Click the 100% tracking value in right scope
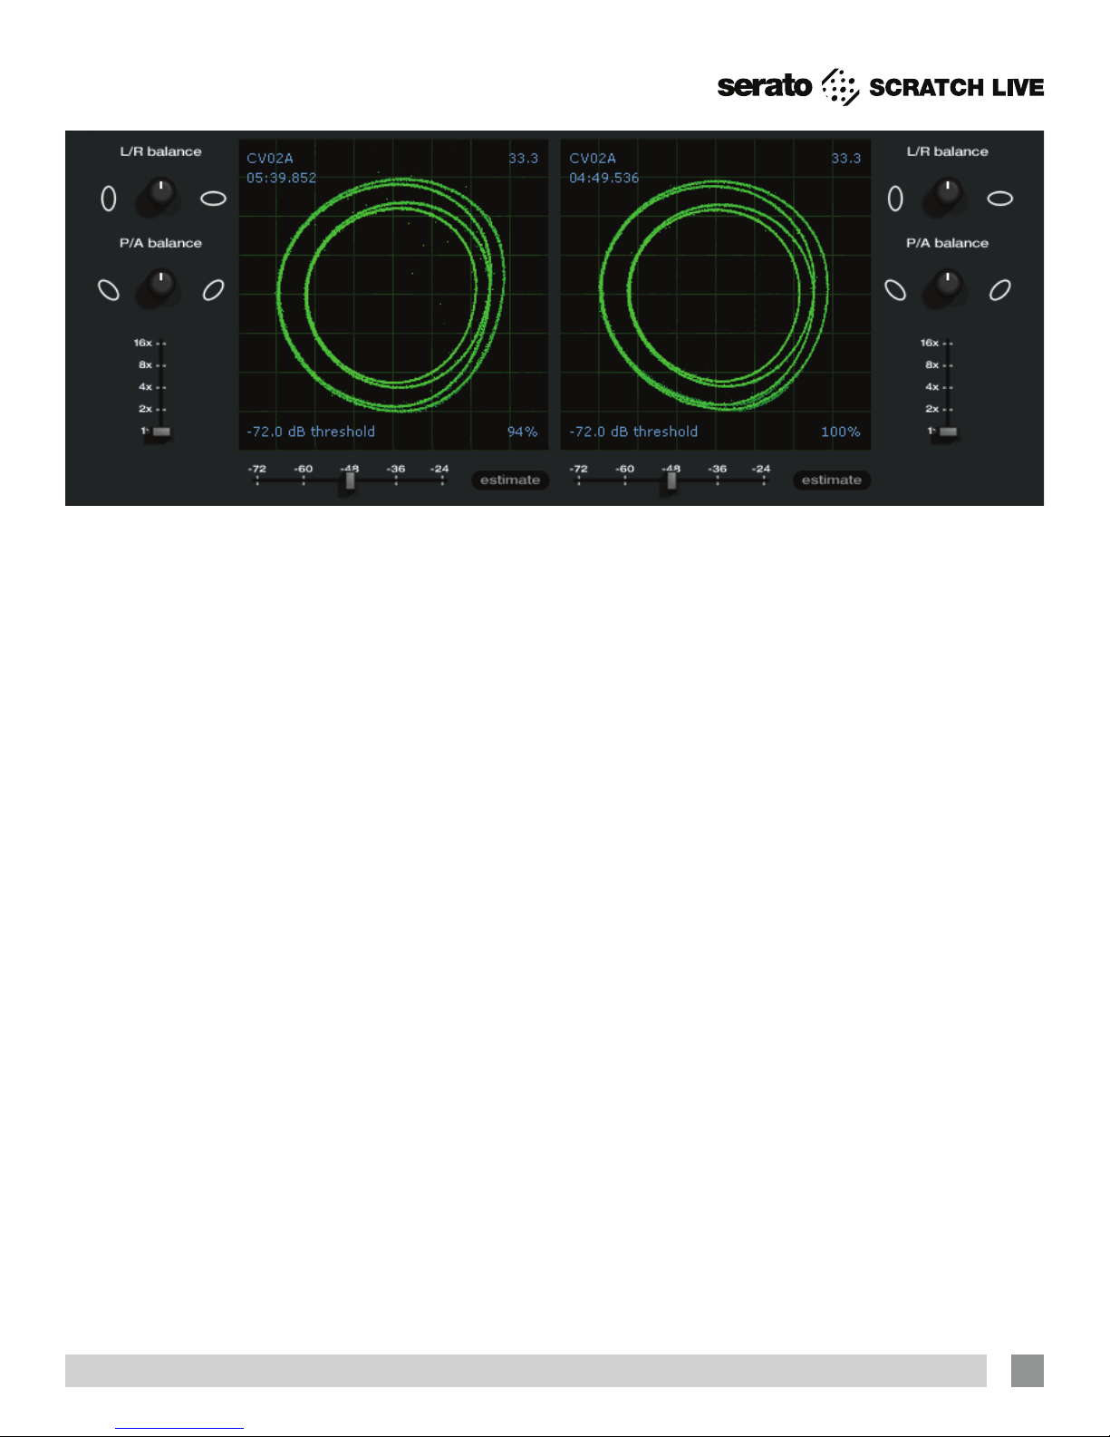 841,432
